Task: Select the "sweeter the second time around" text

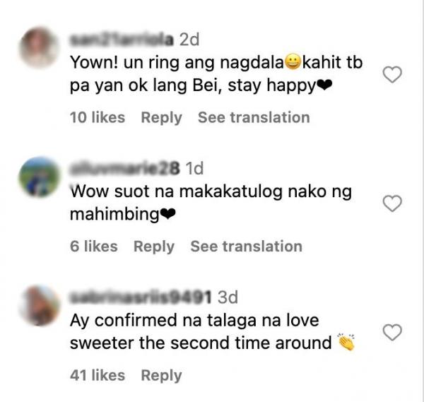Action: click(x=201, y=343)
